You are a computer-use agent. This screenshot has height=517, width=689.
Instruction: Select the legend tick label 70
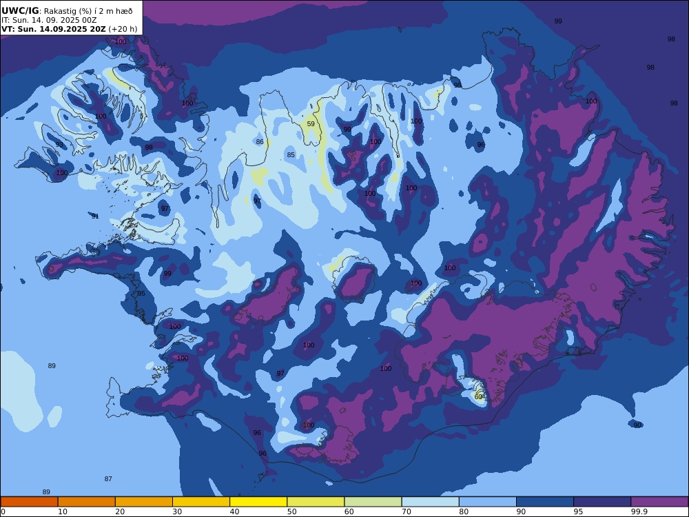tap(407, 511)
